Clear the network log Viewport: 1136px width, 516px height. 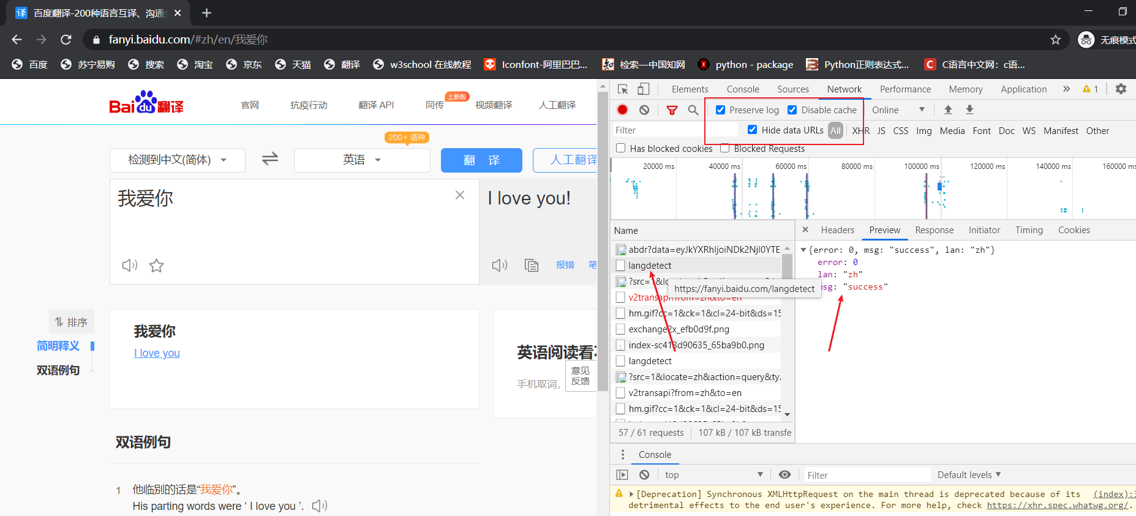644,110
